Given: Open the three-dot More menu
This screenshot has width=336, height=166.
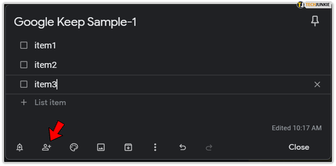Looking at the screenshot, I should [x=155, y=147].
